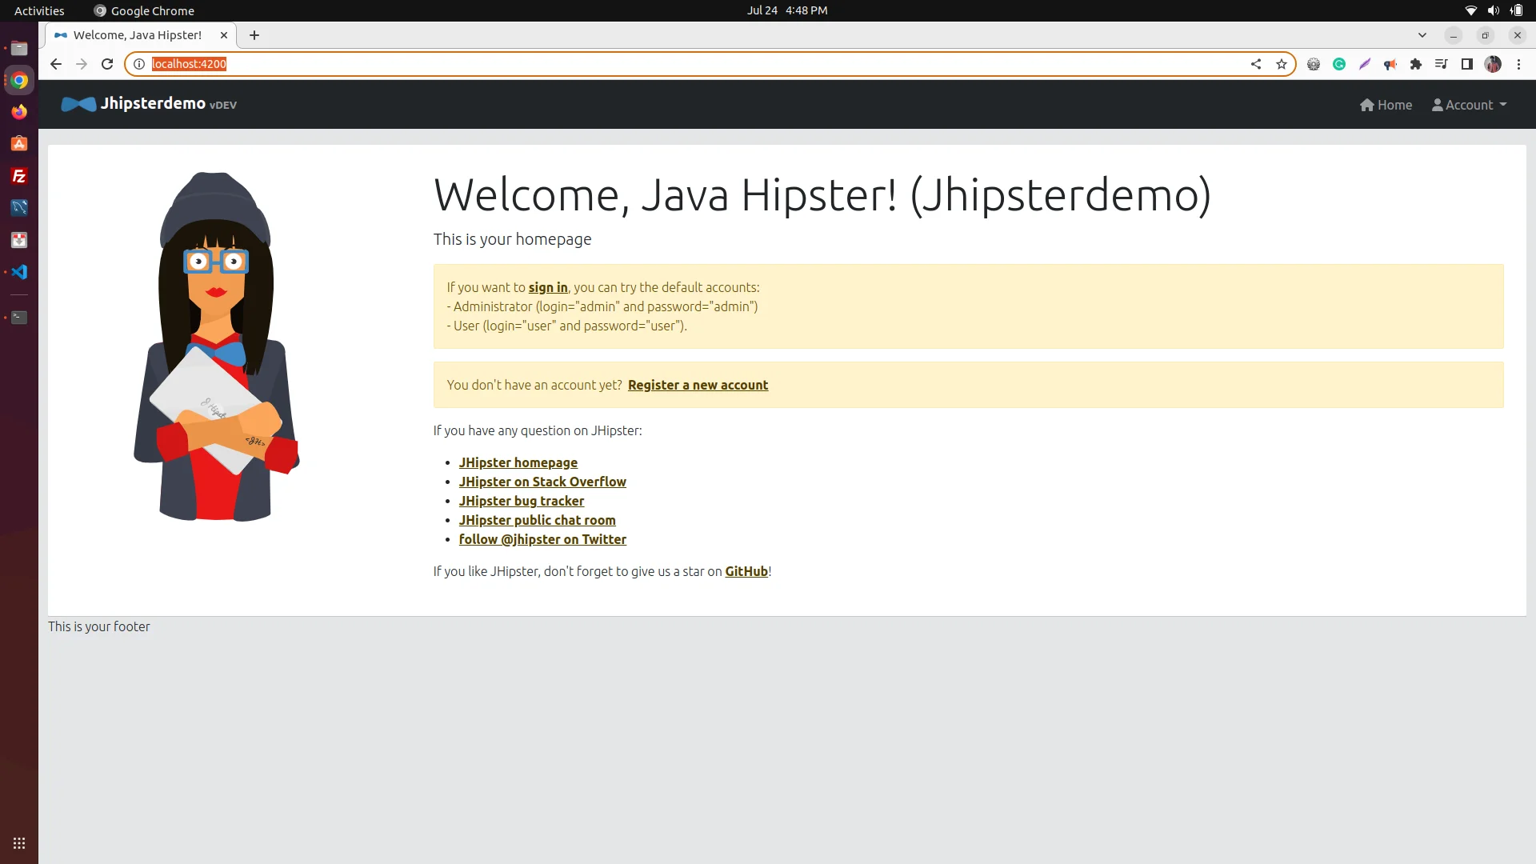Open the Extensions puzzle icon
Screen dimensions: 1536x864
point(1416,64)
